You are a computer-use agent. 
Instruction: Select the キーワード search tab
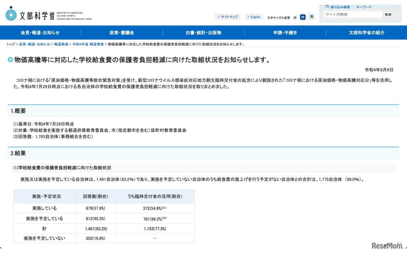pos(364,7)
